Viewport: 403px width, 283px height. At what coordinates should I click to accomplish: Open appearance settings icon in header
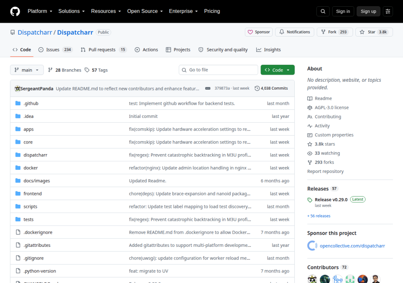pos(388,11)
